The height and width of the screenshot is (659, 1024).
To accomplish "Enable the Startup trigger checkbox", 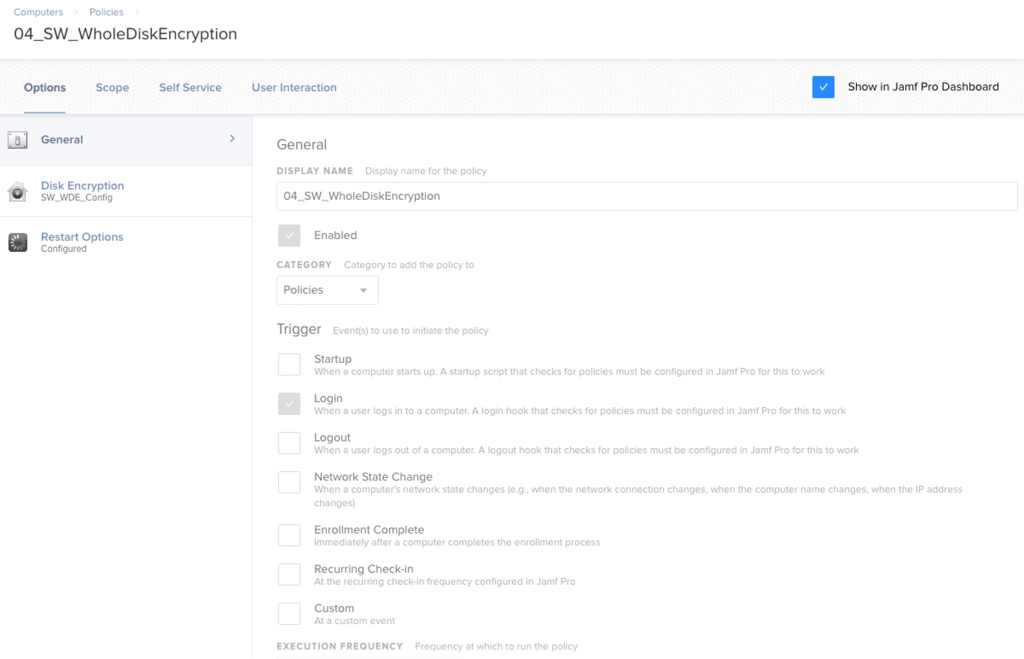I will [x=289, y=364].
